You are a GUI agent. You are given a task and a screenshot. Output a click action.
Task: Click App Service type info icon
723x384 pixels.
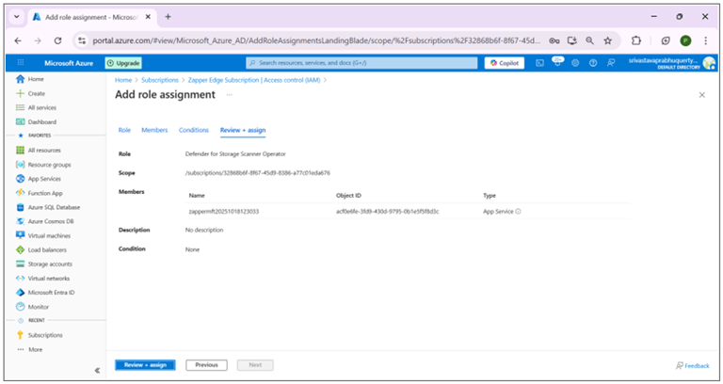pos(518,212)
